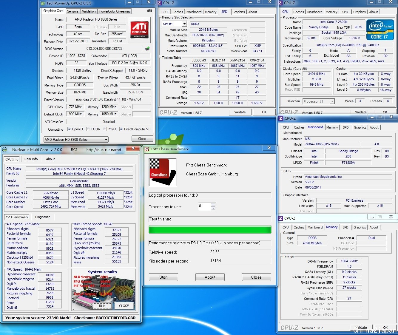Image resolution: width=398 pixels, height=335 pixels.
Task: Click the Driver Version atiumdag value
Action: [108, 100]
